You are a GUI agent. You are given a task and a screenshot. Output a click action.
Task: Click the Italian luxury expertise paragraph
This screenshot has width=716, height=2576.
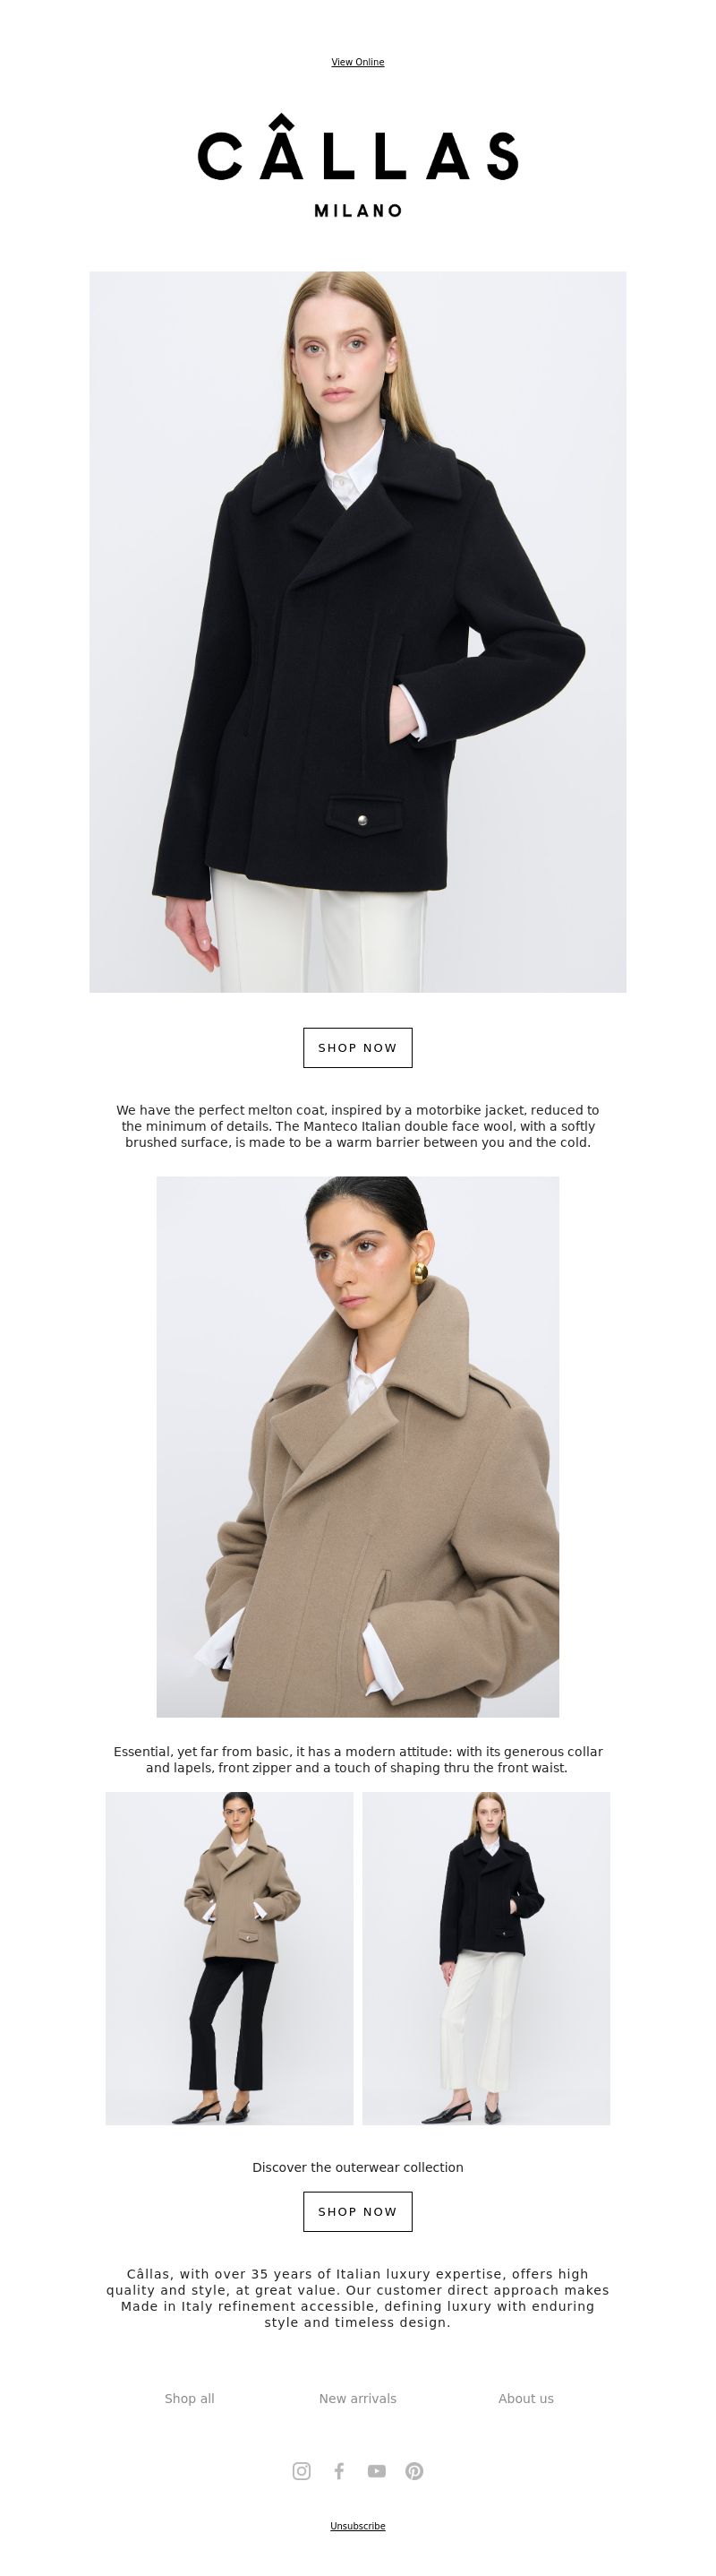pyautogui.click(x=357, y=2297)
